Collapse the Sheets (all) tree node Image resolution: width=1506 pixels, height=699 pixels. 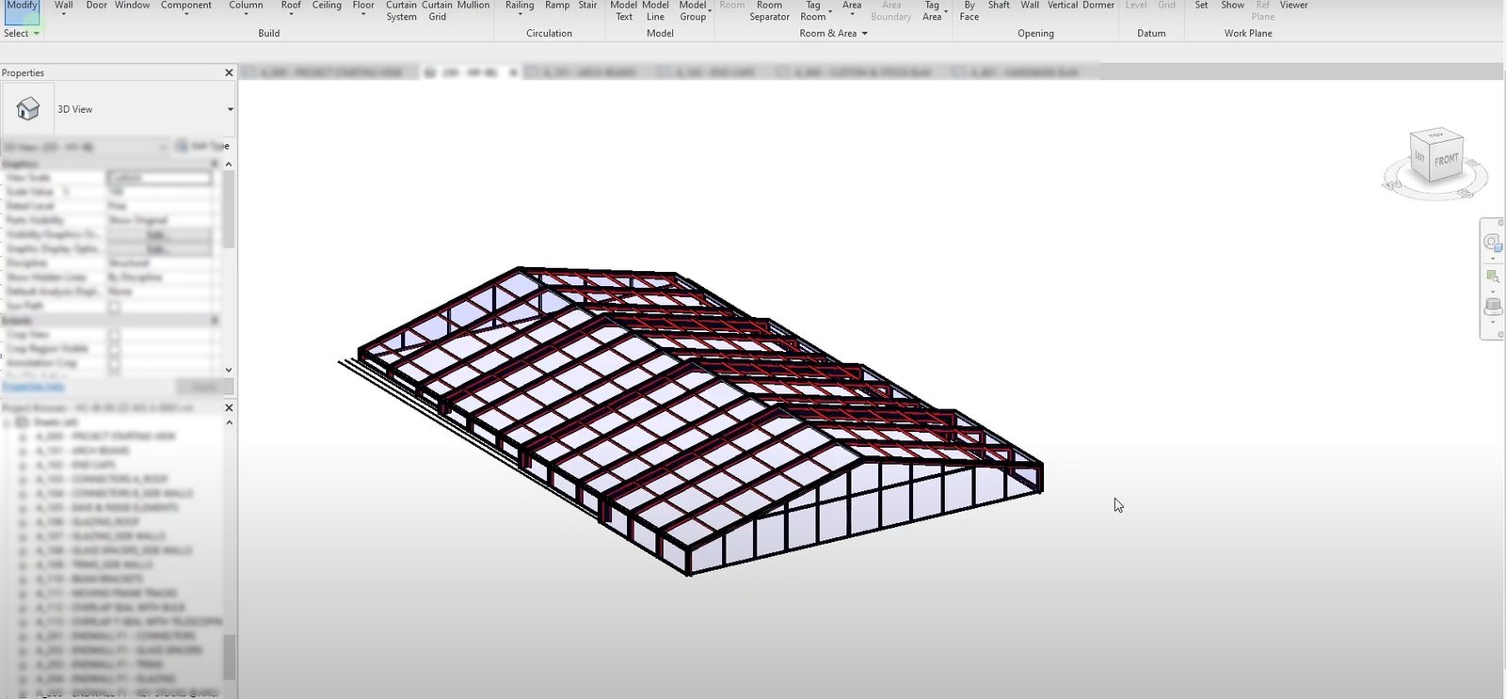(8, 422)
